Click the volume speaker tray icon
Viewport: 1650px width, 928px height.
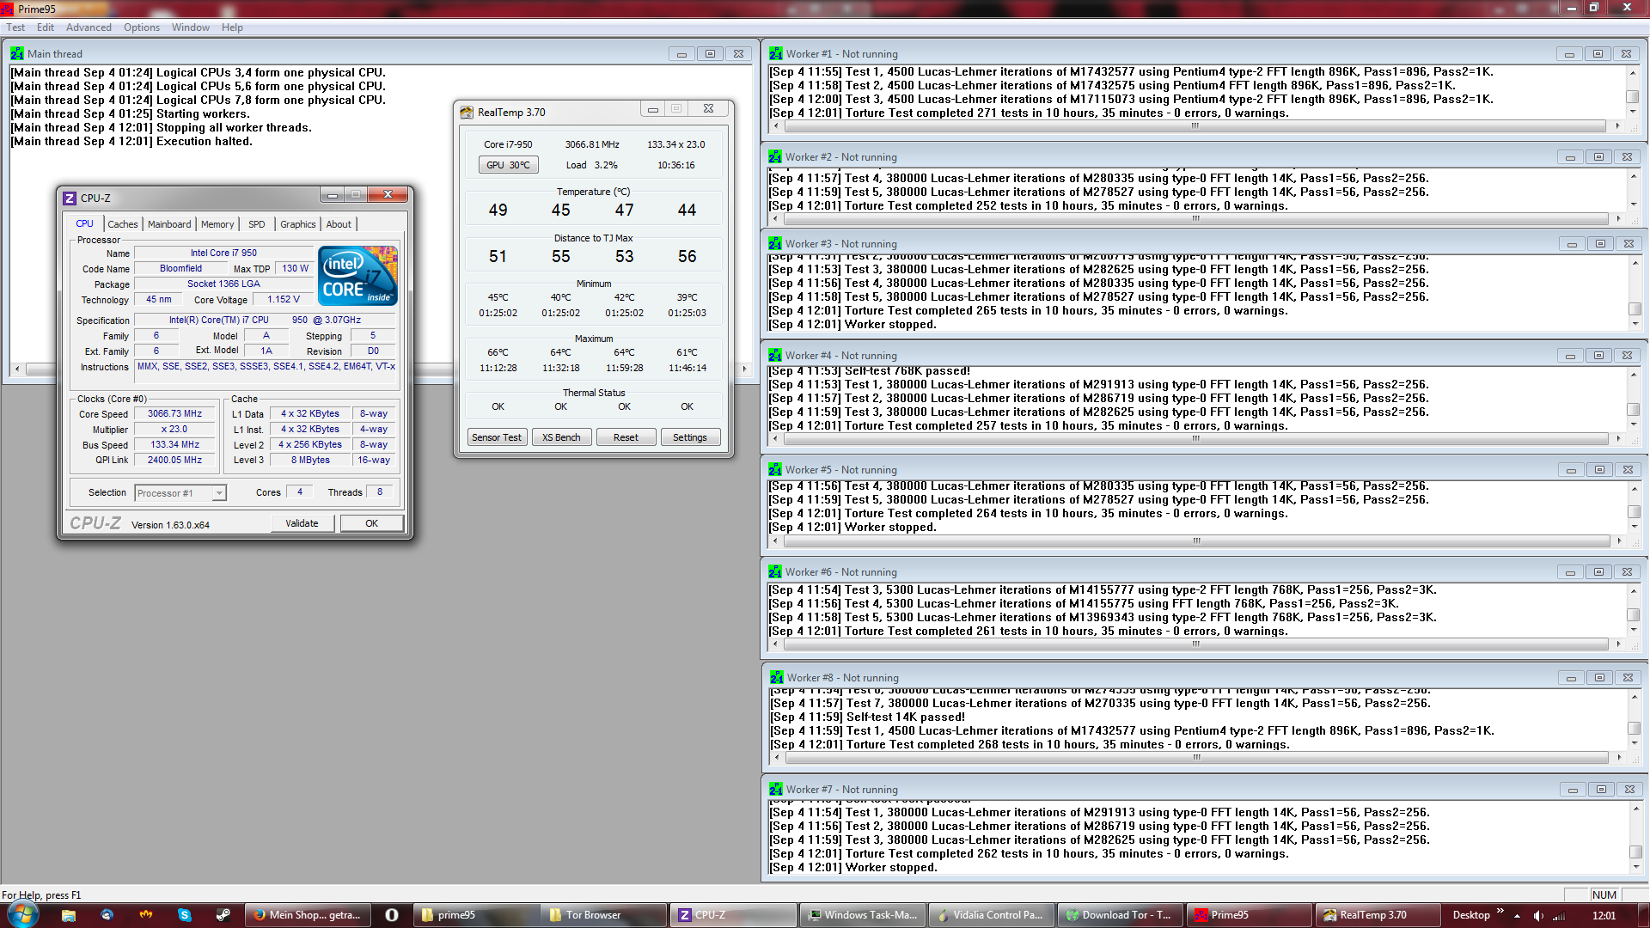pos(1538,916)
